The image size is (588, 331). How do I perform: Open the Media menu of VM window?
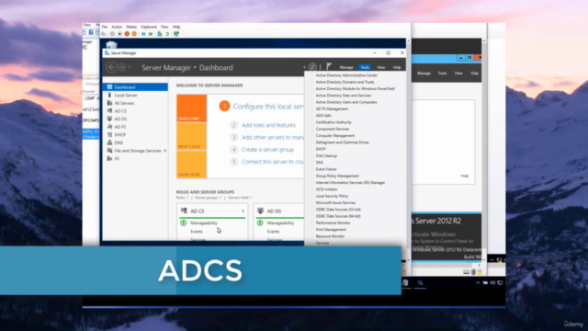point(131,27)
